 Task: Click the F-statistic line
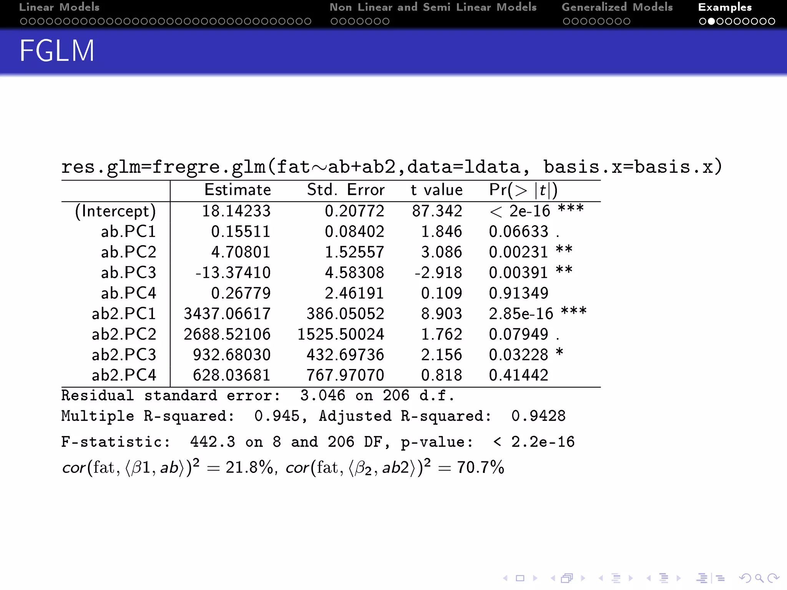coord(318,442)
